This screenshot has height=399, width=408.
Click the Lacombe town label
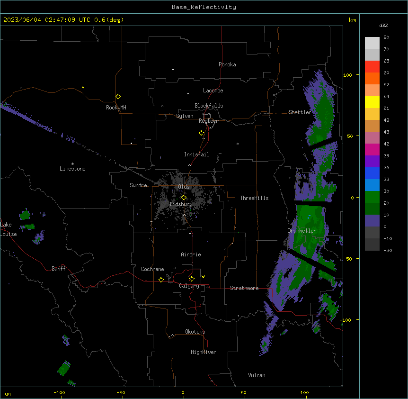point(213,91)
